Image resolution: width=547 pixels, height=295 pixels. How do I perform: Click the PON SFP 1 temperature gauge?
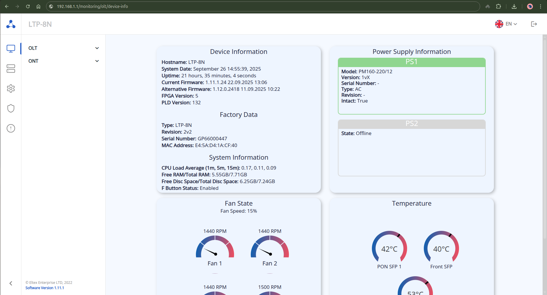click(389, 248)
